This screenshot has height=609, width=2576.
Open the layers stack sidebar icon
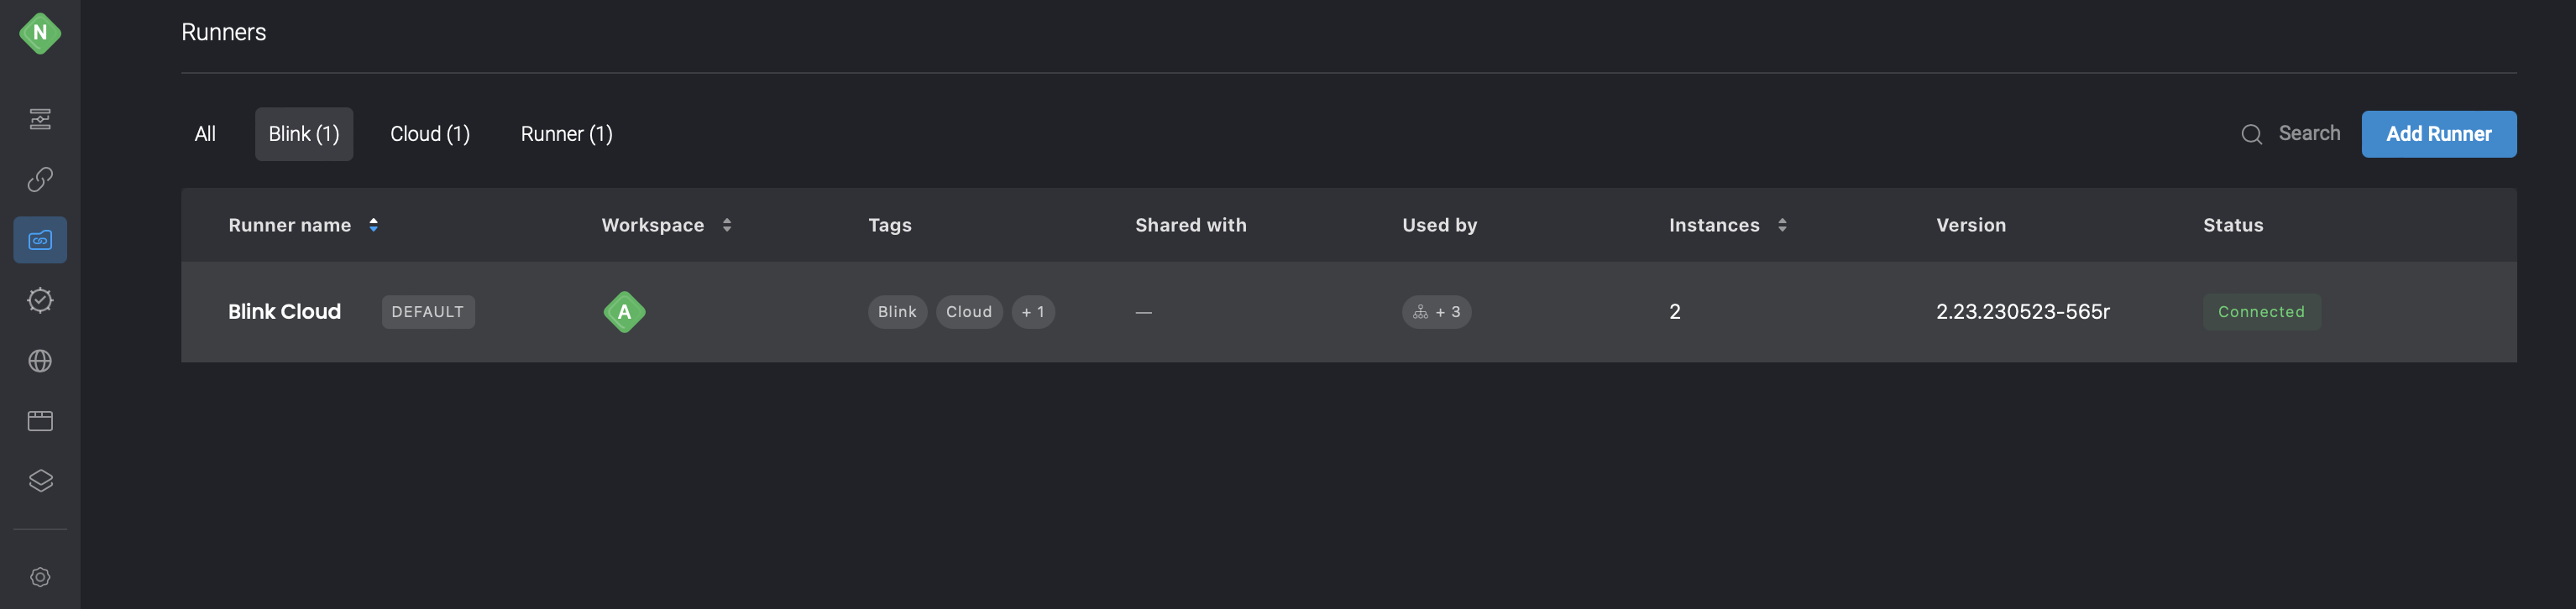(40, 480)
